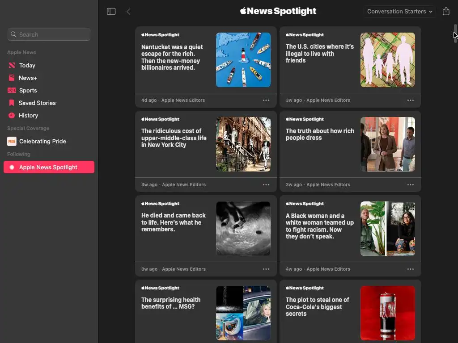
Task: Select Apple News Spotlight in Following
Action: (x=49, y=167)
